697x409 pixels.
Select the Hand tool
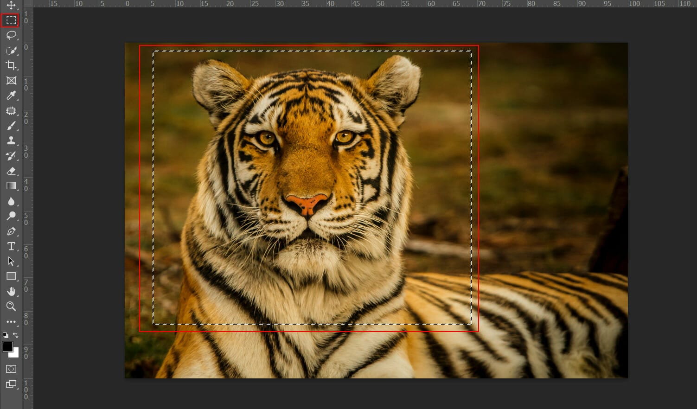(x=11, y=291)
